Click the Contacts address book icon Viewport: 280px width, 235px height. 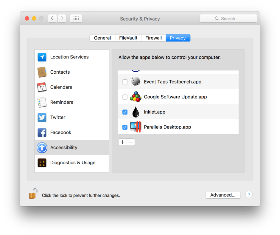coord(42,72)
